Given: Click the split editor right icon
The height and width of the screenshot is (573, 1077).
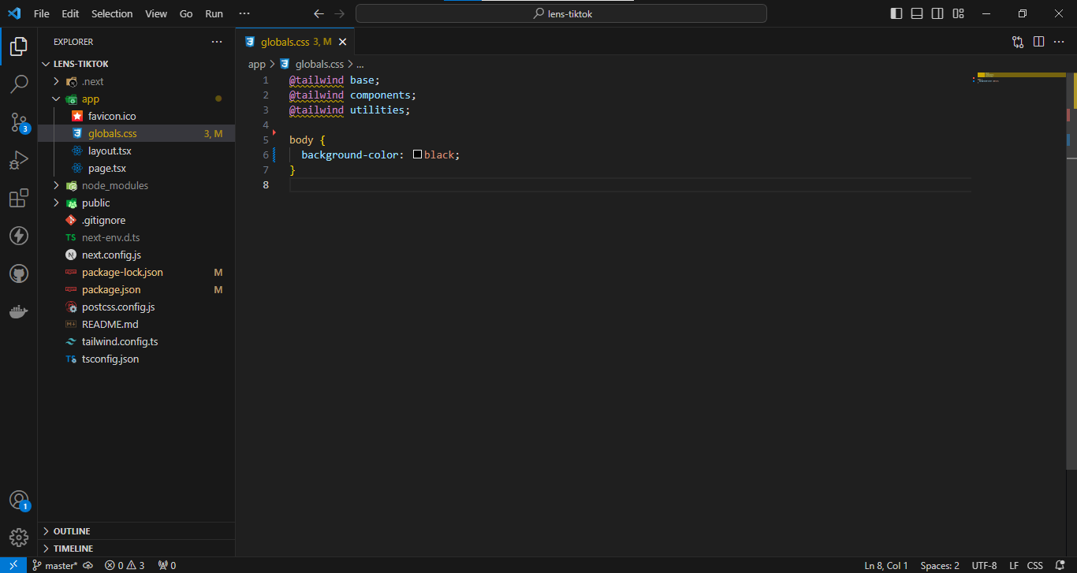Looking at the screenshot, I should coord(1038,42).
